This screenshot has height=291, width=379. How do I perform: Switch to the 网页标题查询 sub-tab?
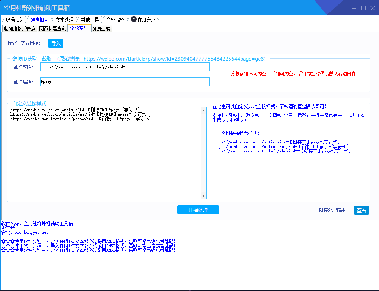click(52, 29)
